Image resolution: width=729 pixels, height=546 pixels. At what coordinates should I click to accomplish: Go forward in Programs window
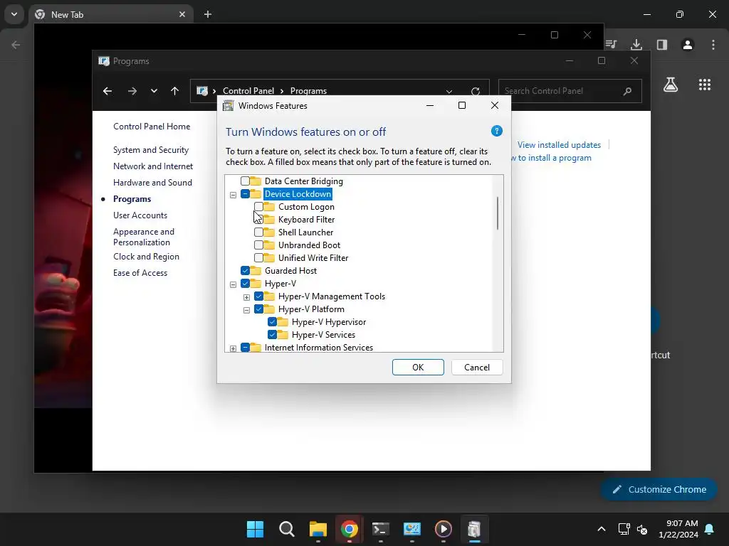(132, 91)
